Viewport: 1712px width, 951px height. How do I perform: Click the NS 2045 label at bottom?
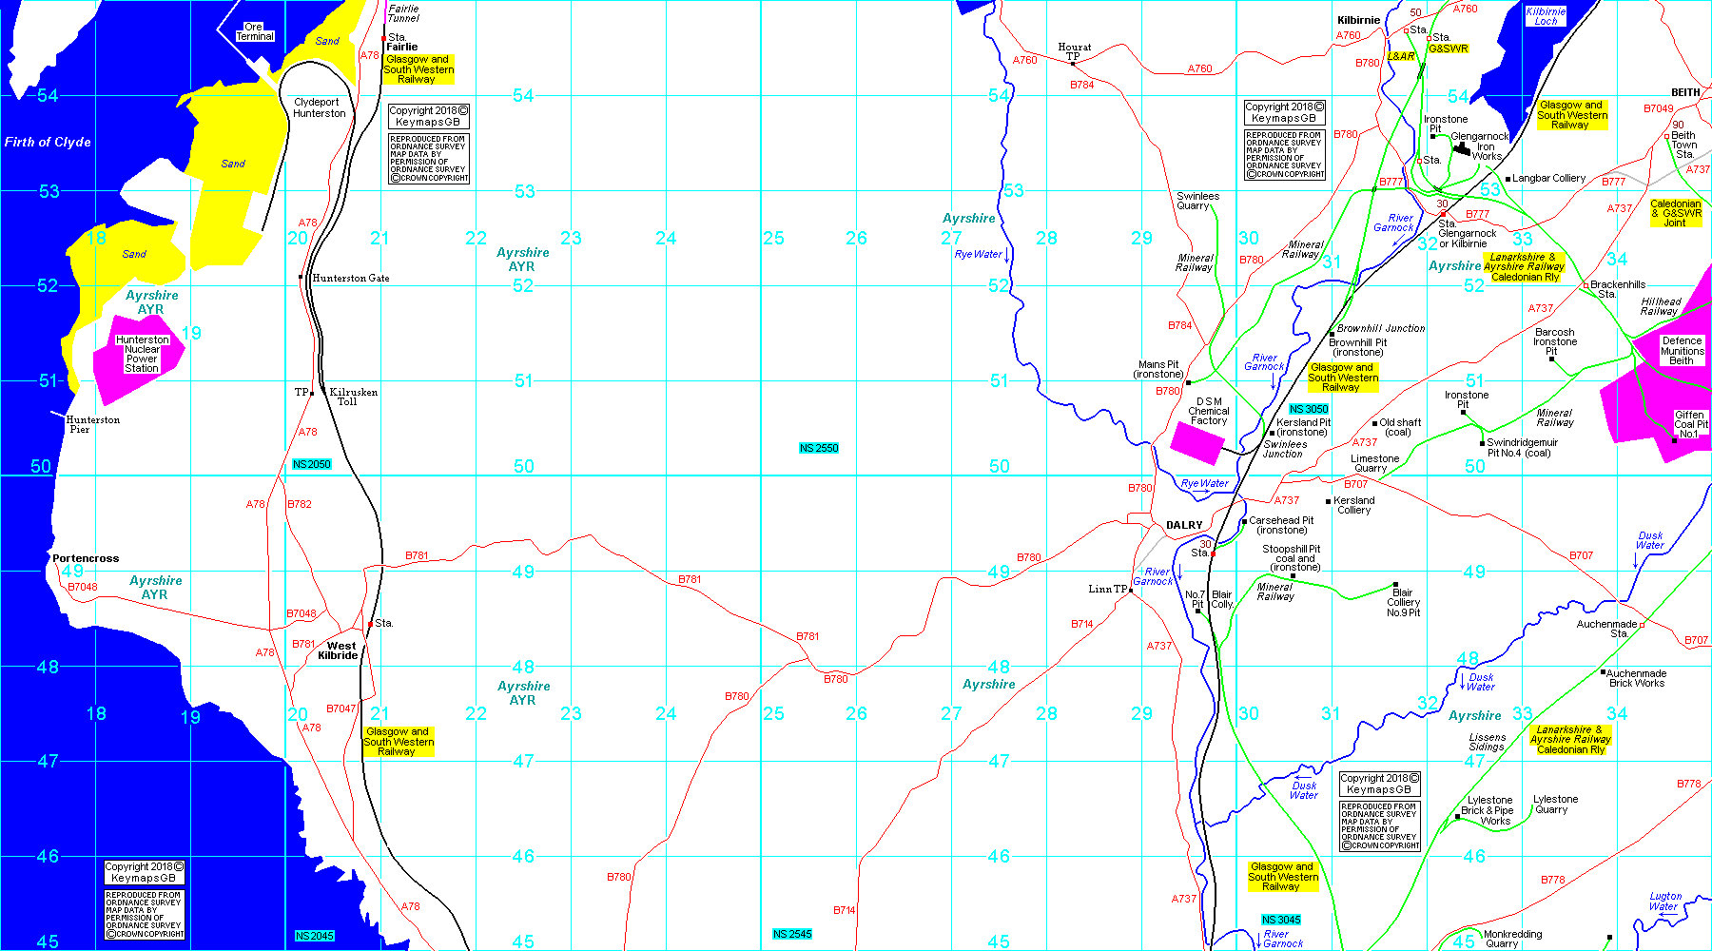[x=314, y=936]
